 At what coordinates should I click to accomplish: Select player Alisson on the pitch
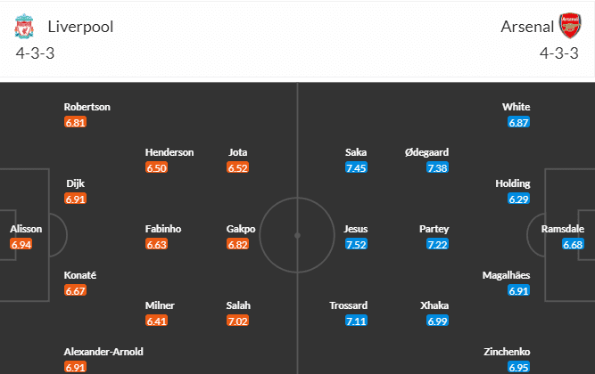[x=26, y=229]
